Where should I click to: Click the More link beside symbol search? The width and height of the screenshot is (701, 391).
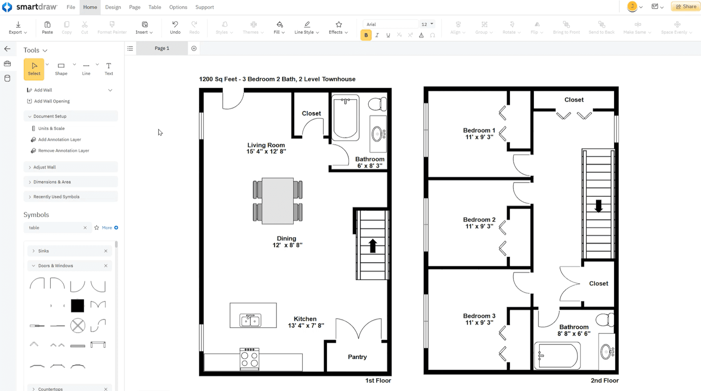click(x=106, y=227)
